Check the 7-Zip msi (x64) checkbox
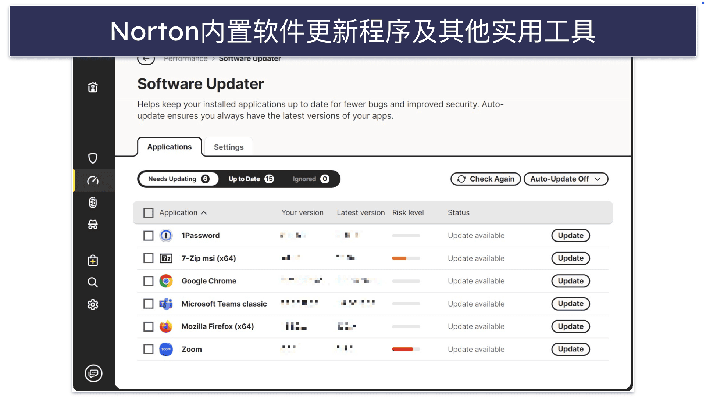Screen dimensions: 706x397 [x=149, y=258]
